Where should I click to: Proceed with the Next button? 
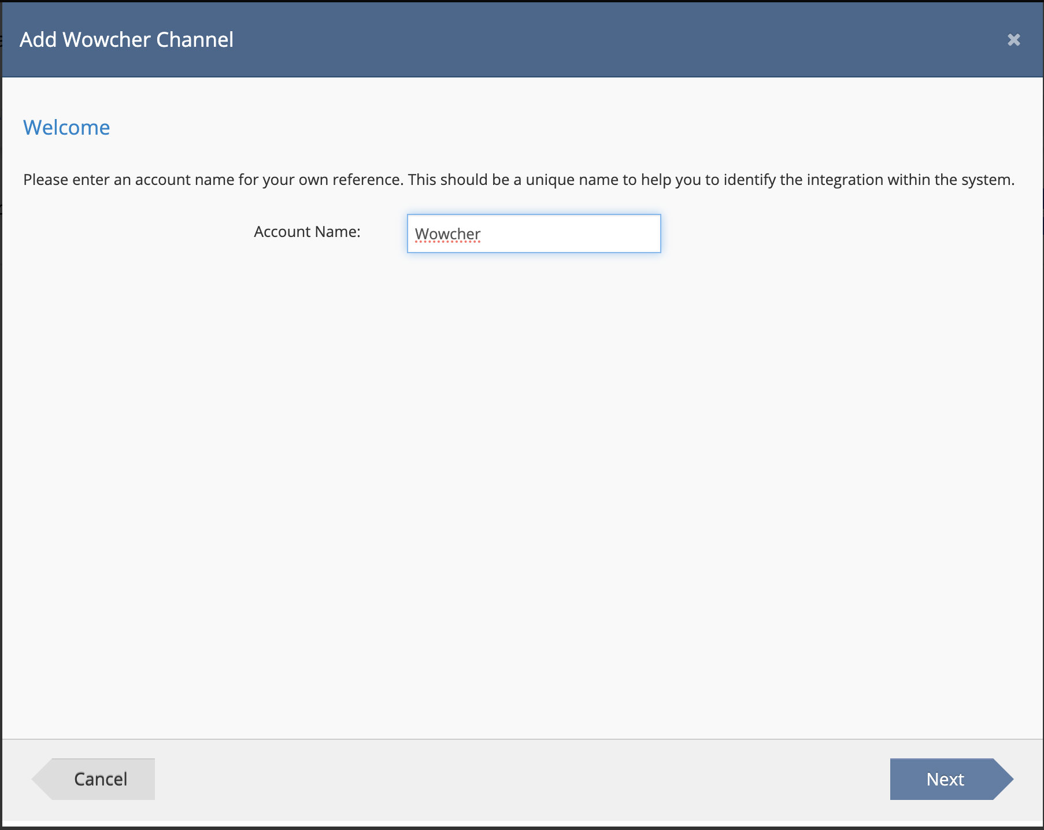(x=952, y=779)
